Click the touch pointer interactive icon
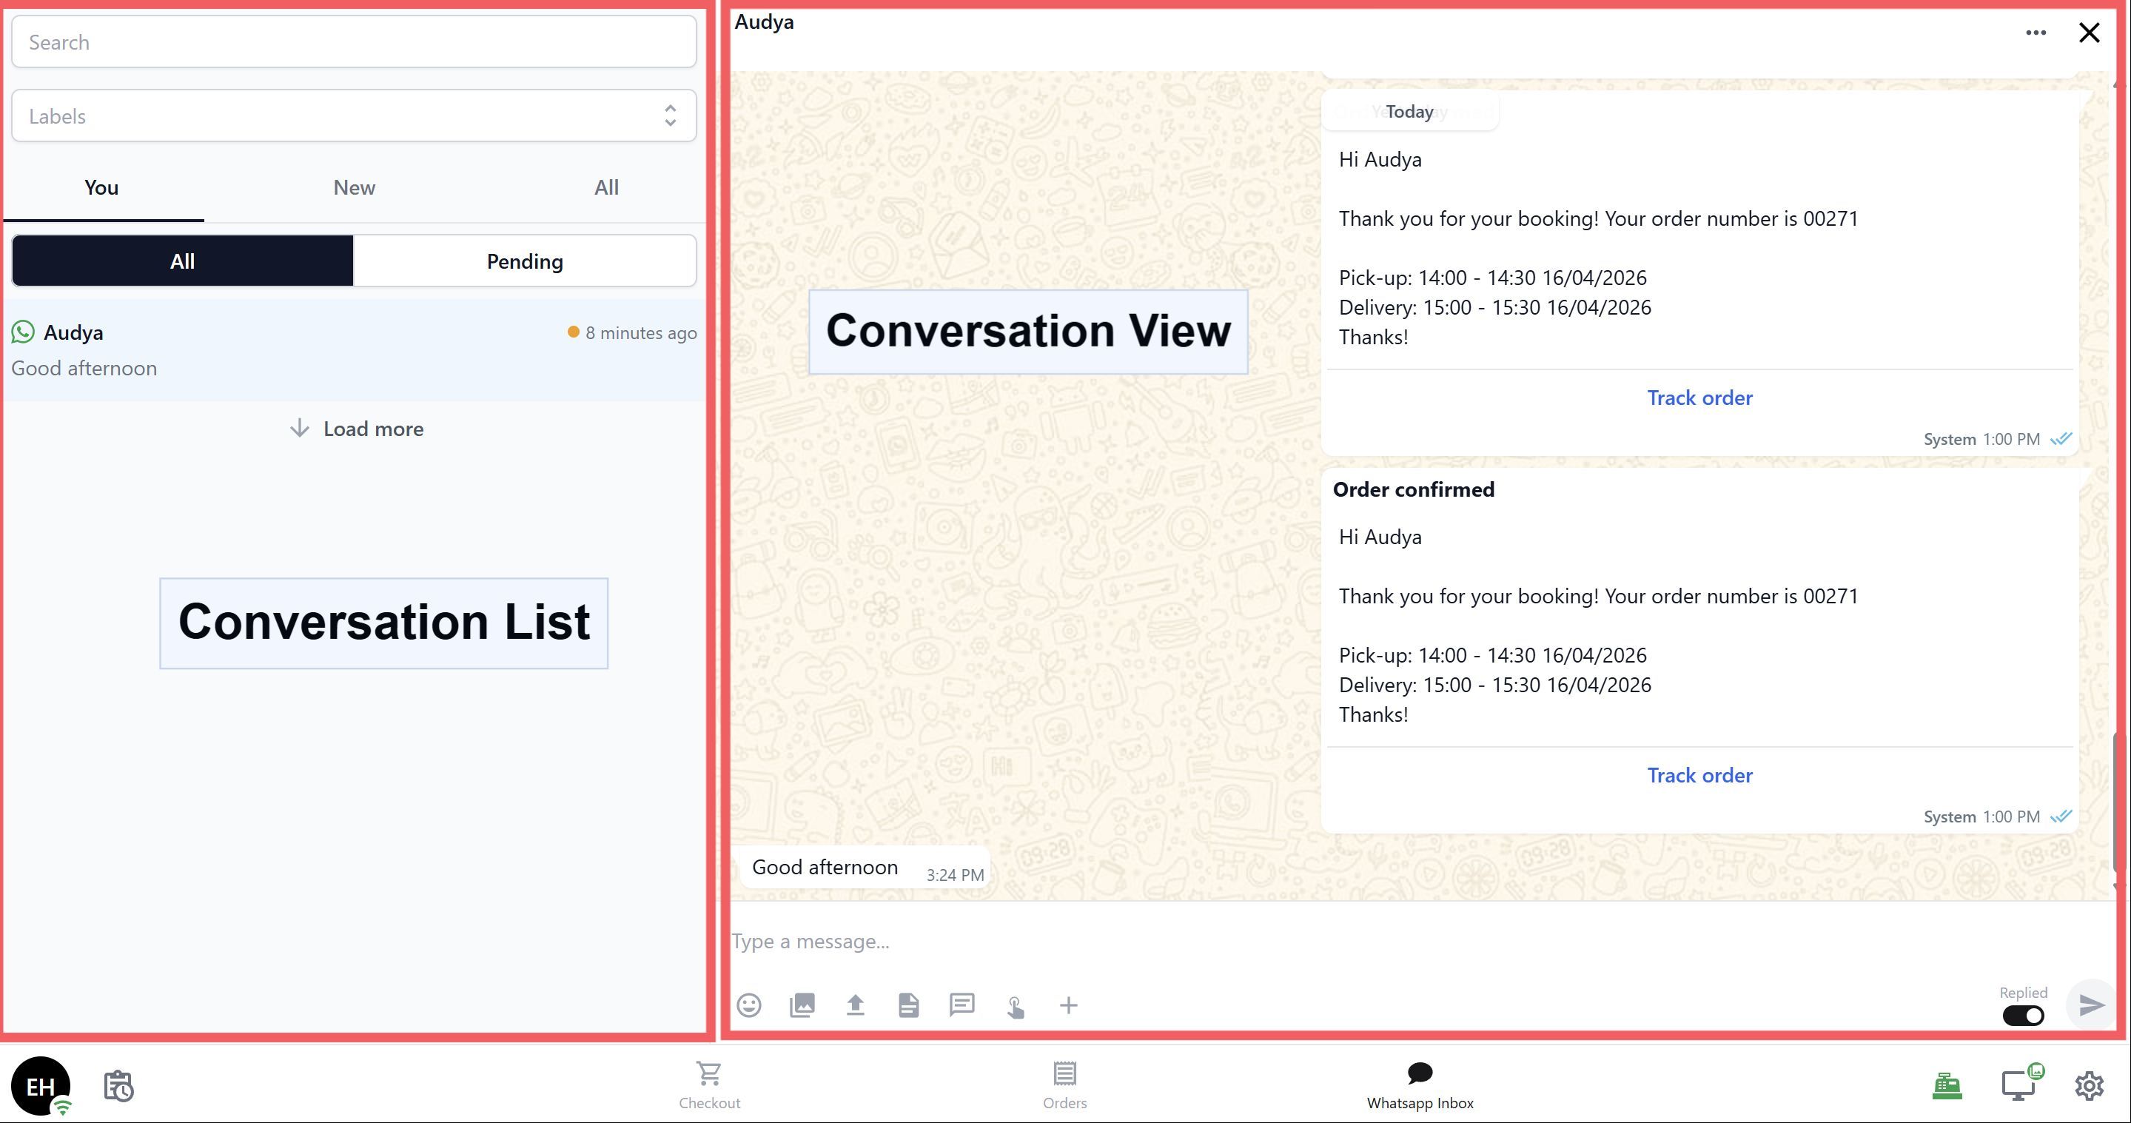 point(1015,1006)
